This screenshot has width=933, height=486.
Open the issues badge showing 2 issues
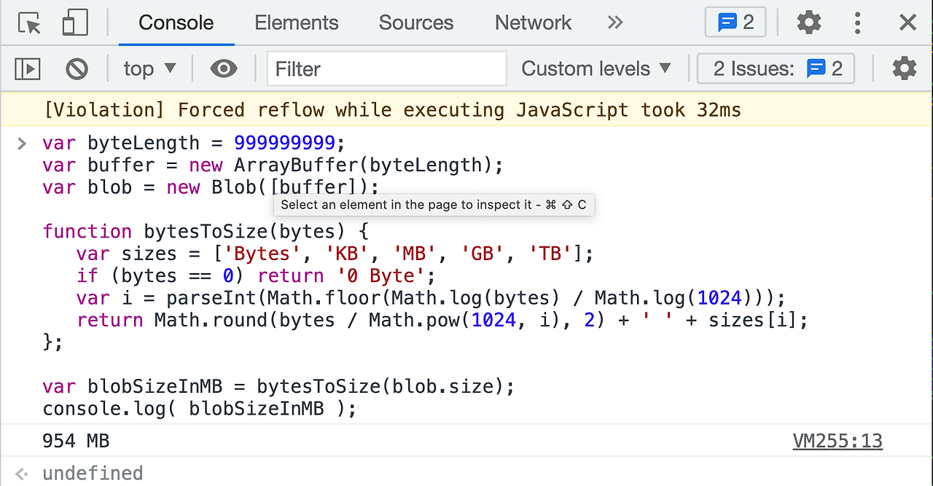(x=735, y=22)
